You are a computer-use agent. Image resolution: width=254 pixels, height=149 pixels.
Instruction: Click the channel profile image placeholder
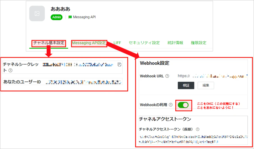(x=37, y=13)
